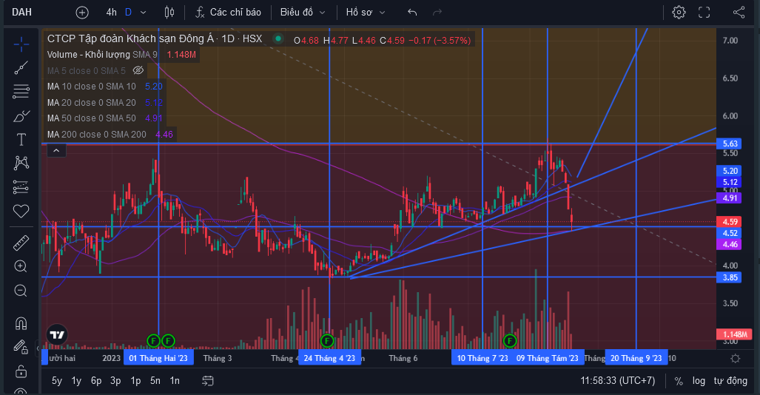Select the 1n date range

click(175, 381)
